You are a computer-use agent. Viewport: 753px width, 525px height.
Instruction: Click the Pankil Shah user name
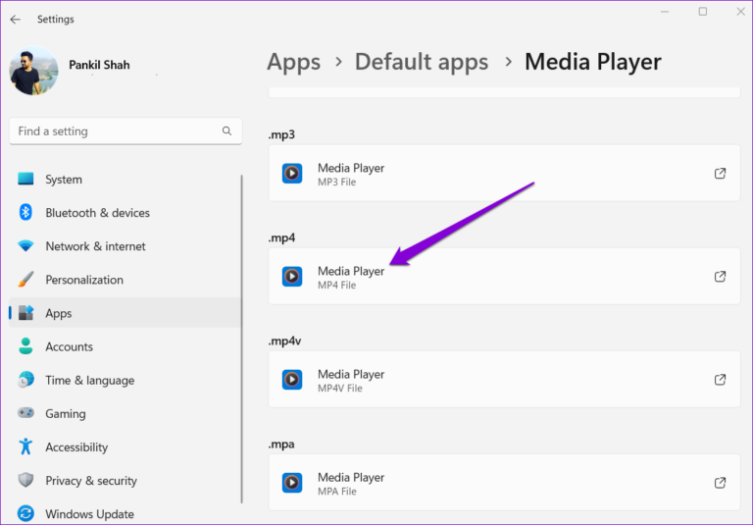pos(99,65)
